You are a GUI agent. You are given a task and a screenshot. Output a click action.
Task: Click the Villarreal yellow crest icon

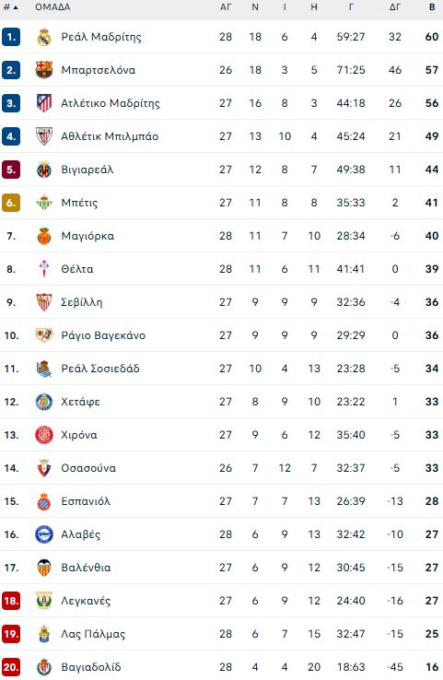pos(44,170)
